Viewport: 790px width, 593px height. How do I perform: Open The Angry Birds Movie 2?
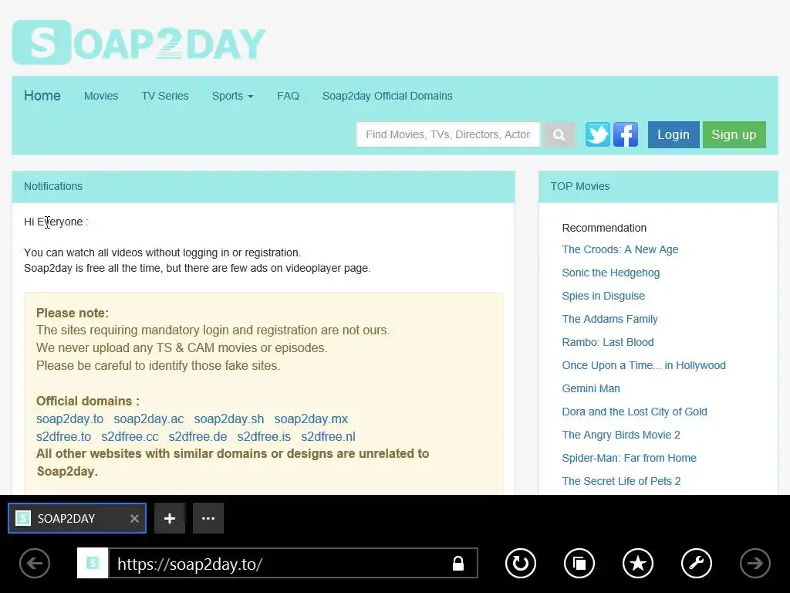(621, 435)
